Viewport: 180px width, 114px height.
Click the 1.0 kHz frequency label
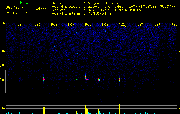pos(2,51)
